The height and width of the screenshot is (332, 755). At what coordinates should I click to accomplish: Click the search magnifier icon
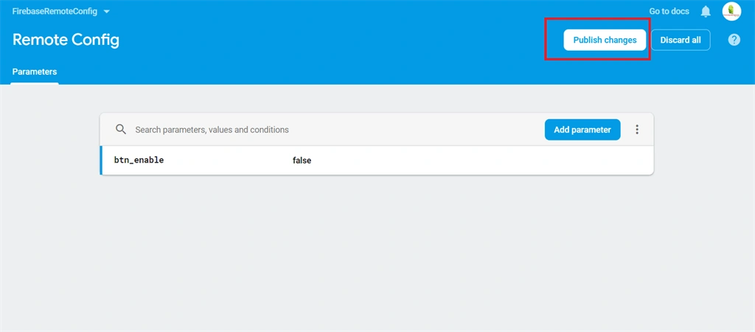point(121,130)
